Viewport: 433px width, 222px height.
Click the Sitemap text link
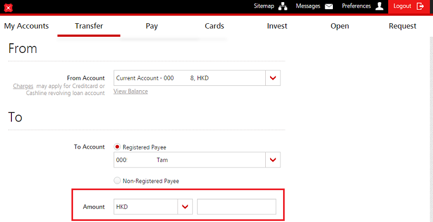click(x=264, y=6)
